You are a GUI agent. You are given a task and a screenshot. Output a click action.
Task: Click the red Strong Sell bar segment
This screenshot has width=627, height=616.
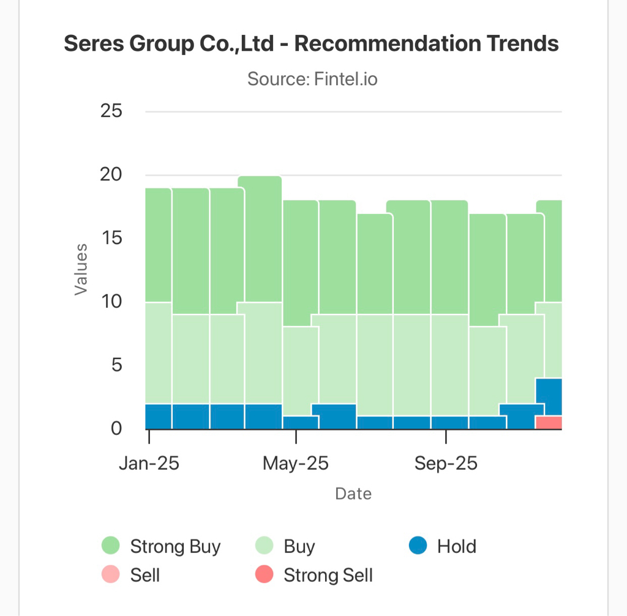pos(549,423)
